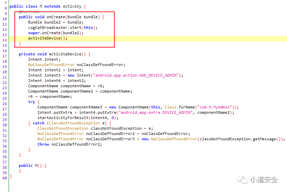Click 'Intent intent4 = intent2;' line

pos(57,81)
